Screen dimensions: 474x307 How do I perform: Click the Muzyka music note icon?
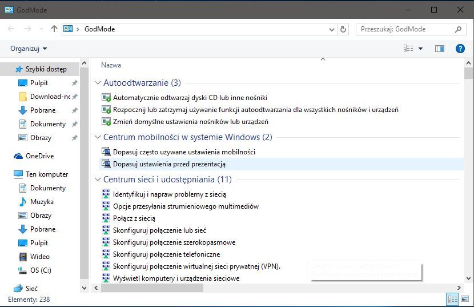(x=23, y=202)
